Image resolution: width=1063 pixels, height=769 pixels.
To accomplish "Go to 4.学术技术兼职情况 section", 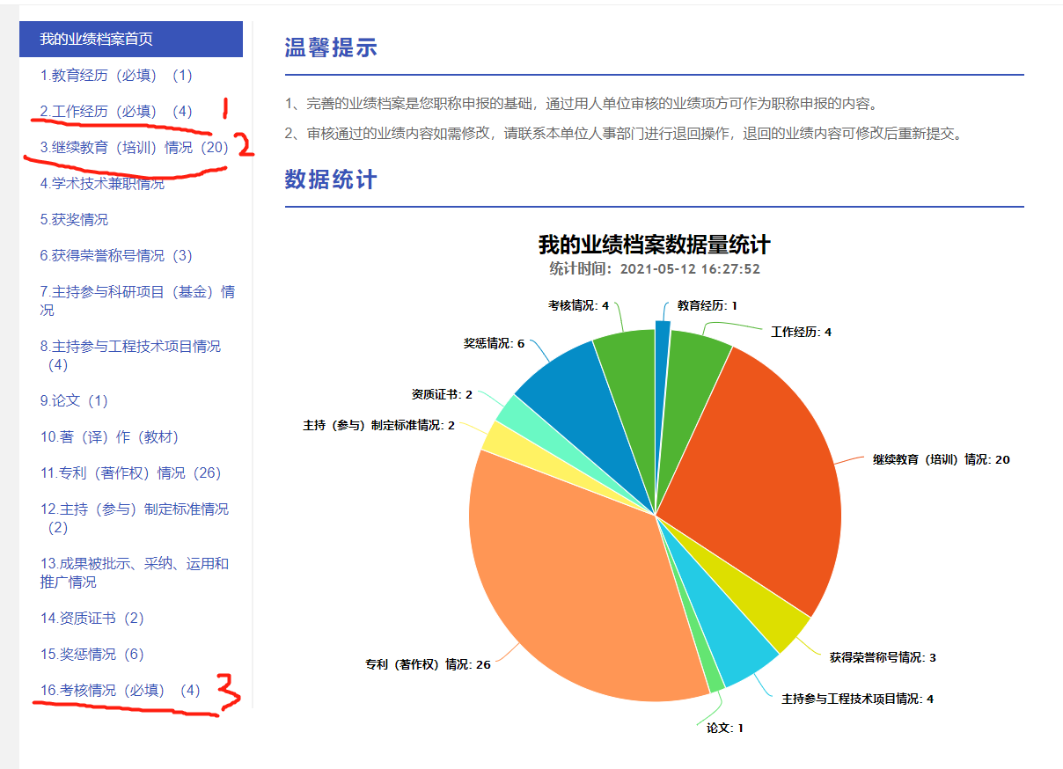I will (102, 183).
